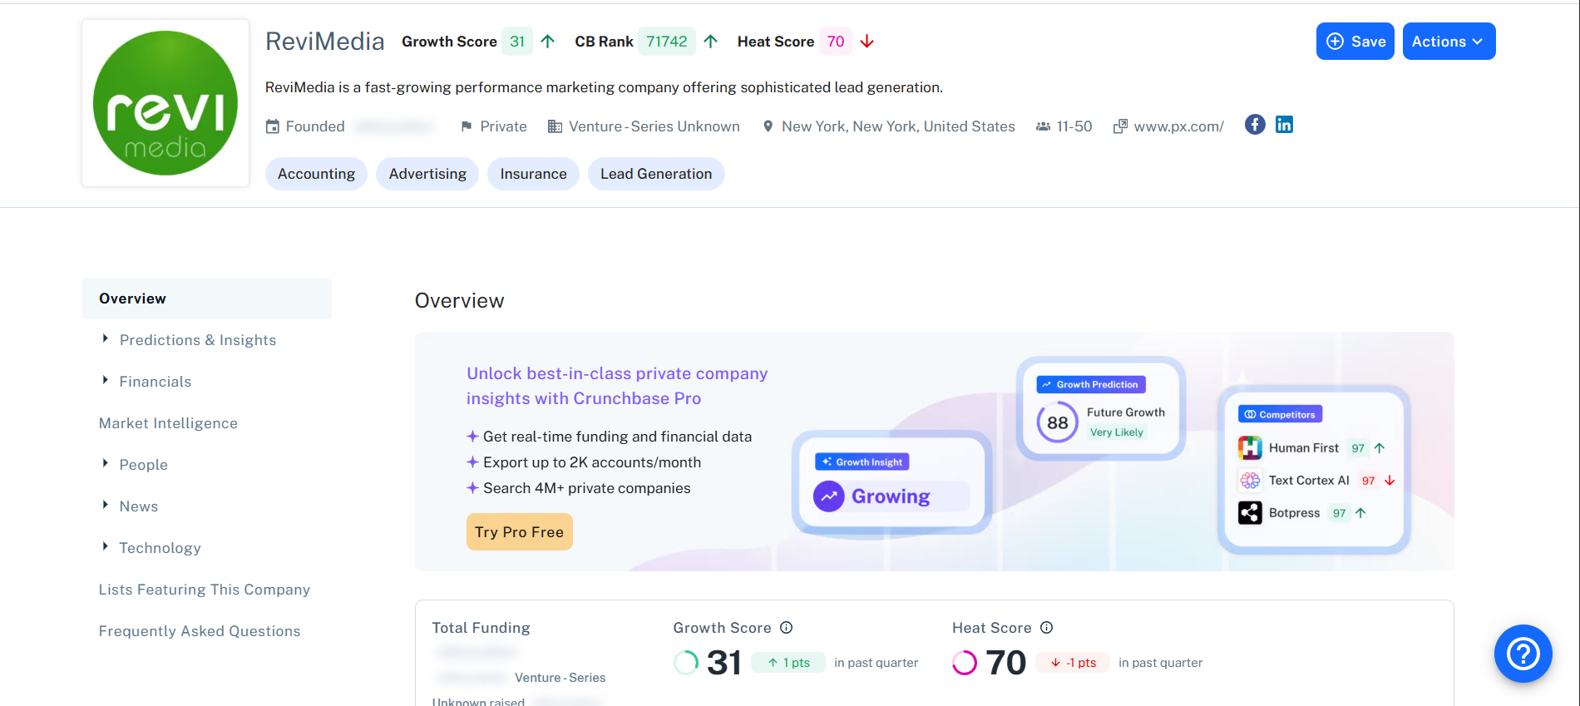
Task: Click Botpress competitor score 97
Action: (x=1339, y=513)
